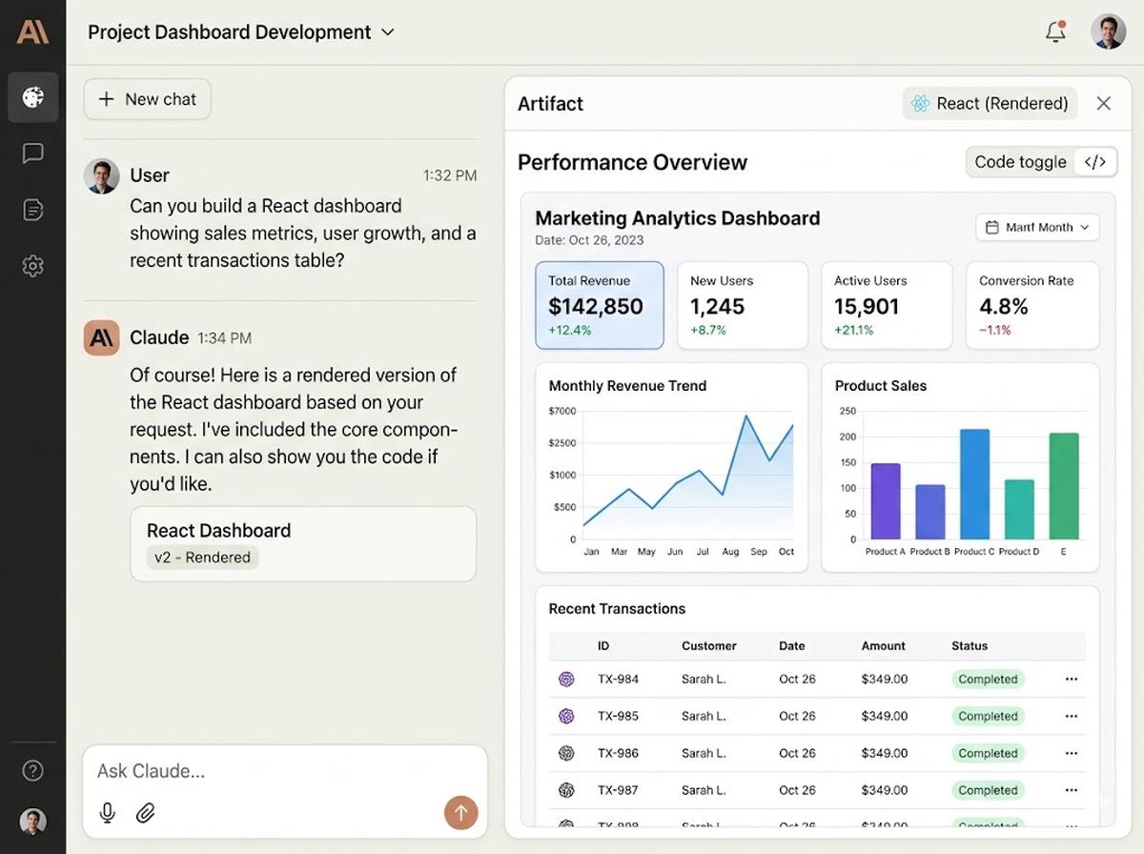Open the more options for TX-985
Screen dimensions: 1144x854
click(x=1072, y=716)
